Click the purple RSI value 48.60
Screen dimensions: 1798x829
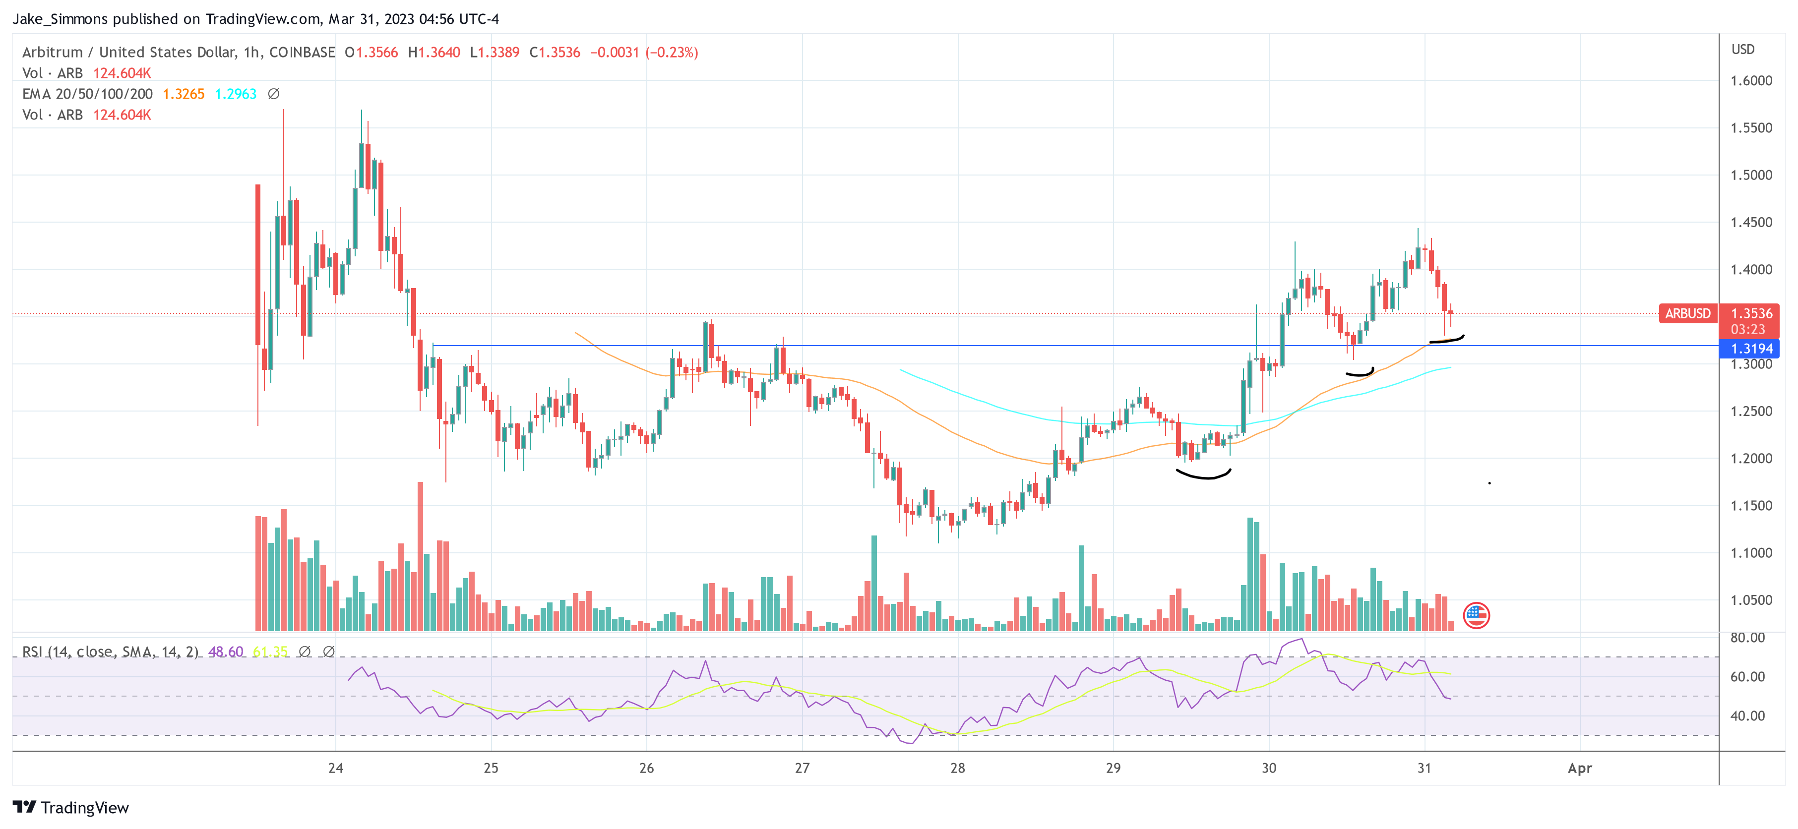[226, 652]
